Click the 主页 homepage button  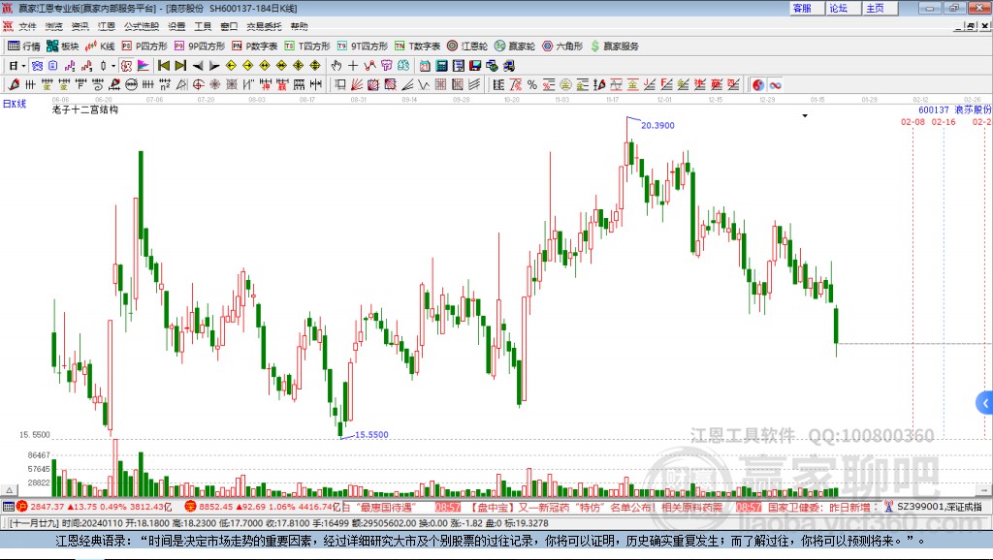click(x=880, y=8)
